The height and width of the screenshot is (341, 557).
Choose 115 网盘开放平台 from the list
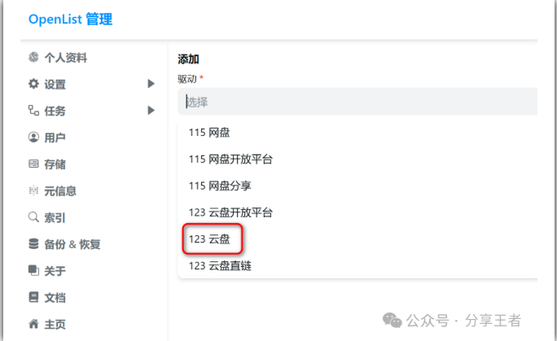230,160
